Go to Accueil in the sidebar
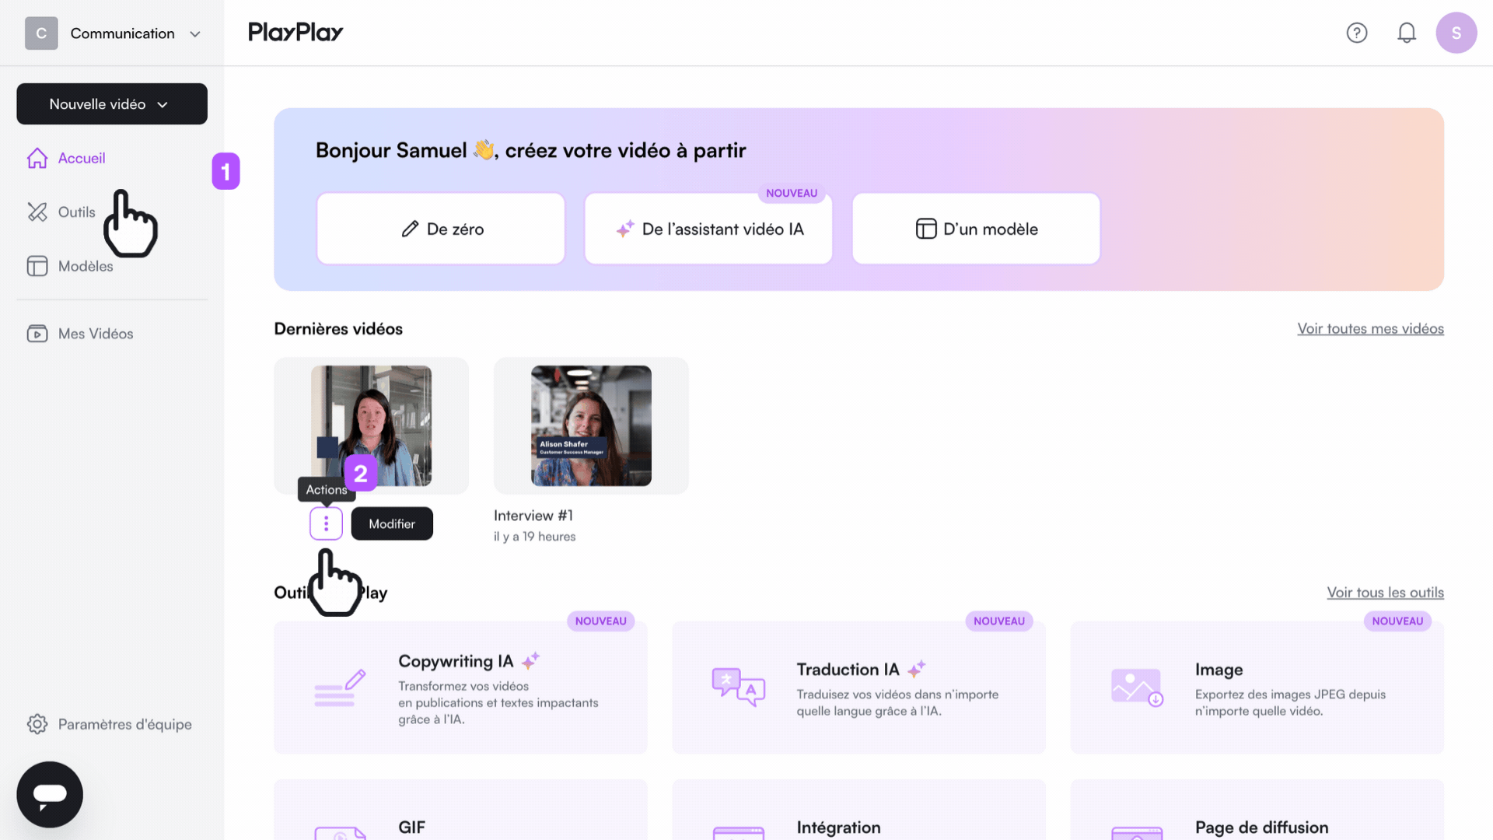1493x840 pixels. click(81, 158)
